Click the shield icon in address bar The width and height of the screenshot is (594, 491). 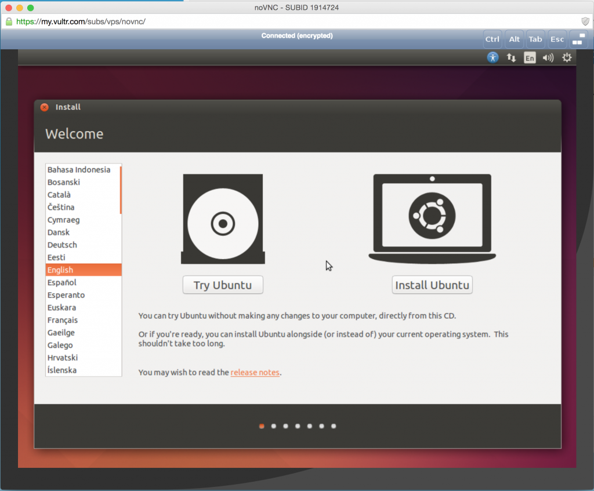click(x=585, y=21)
